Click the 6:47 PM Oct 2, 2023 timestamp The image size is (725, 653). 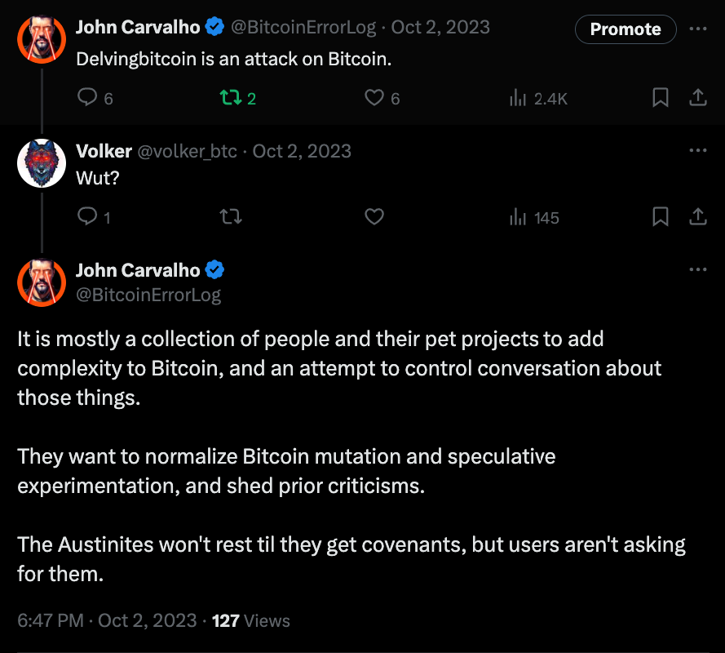tap(107, 620)
